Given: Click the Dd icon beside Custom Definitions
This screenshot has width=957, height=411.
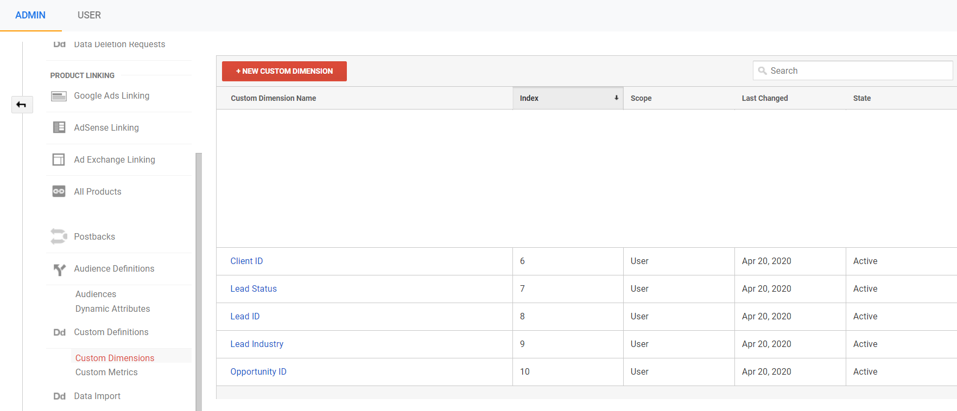Looking at the screenshot, I should [x=59, y=332].
